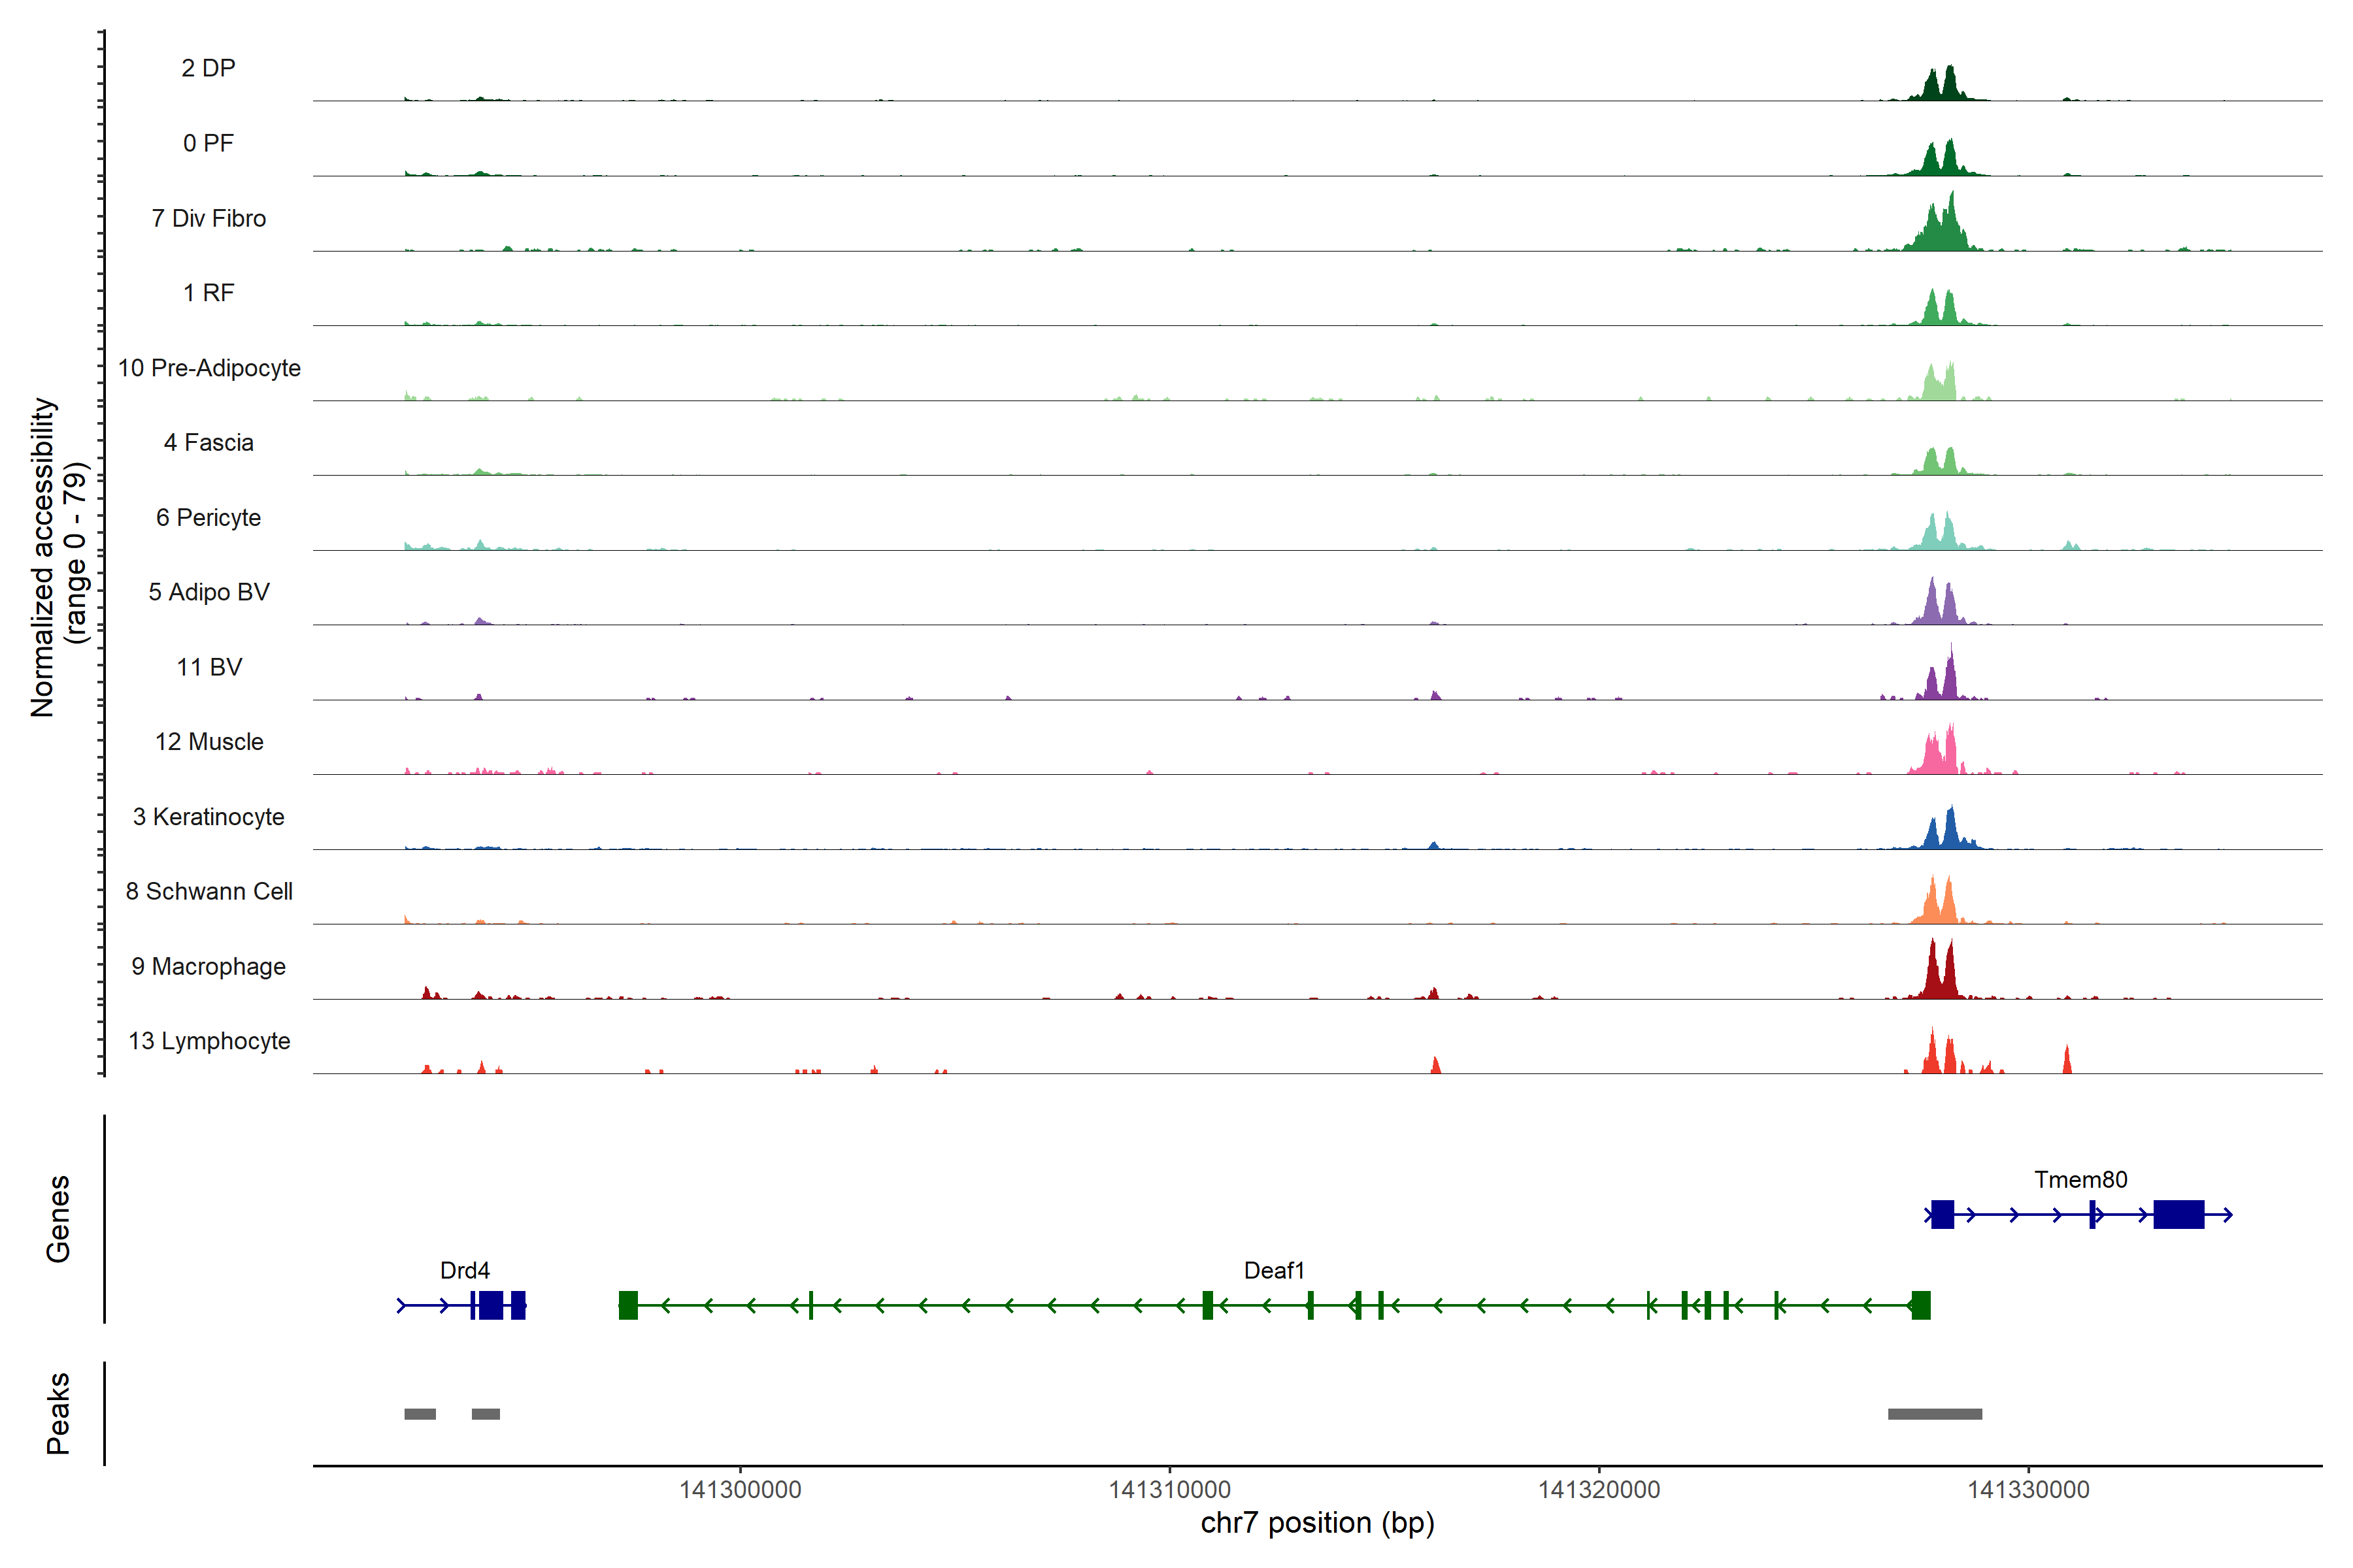Click the 2 DP track label
2353x1568 pixels.
pos(208,68)
